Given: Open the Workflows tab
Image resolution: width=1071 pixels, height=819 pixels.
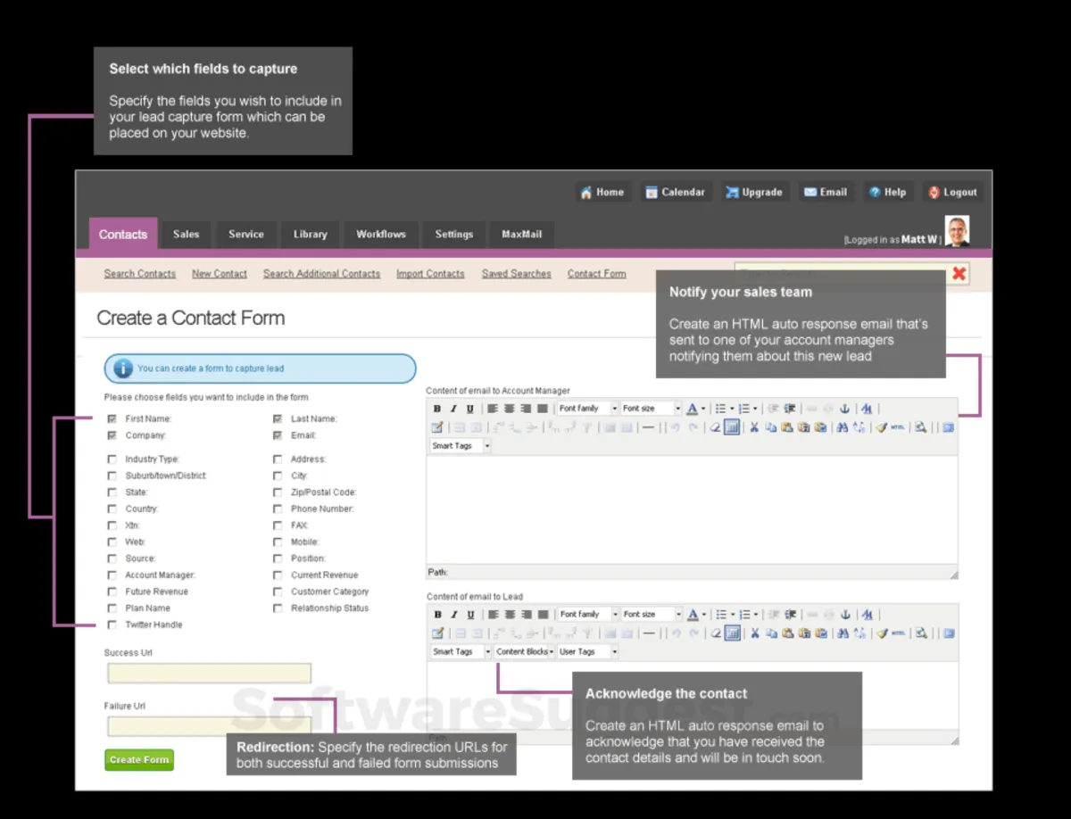Looking at the screenshot, I should pyautogui.click(x=381, y=235).
